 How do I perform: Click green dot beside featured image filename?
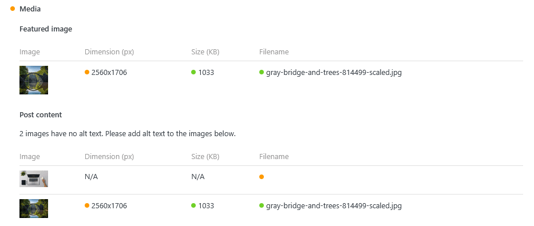click(x=262, y=72)
